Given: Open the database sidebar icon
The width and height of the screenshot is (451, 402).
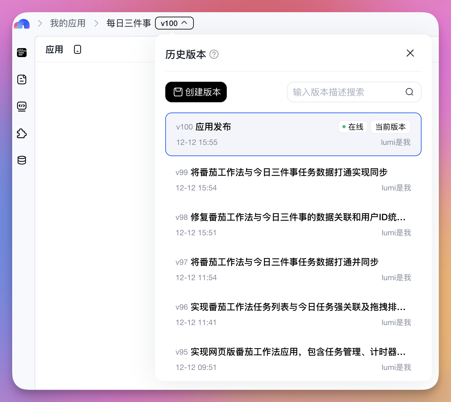Looking at the screenshot, I should pyautogui.click(x=22, y=160).
